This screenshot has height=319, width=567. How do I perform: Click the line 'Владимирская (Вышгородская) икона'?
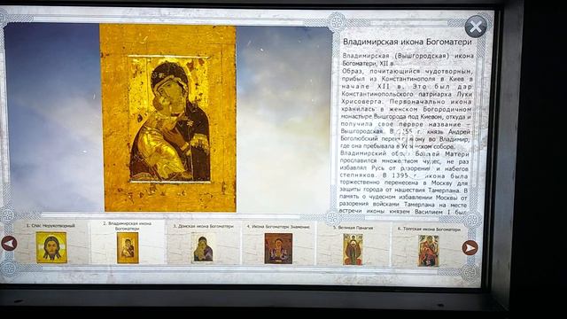click(x=408, y=56)
